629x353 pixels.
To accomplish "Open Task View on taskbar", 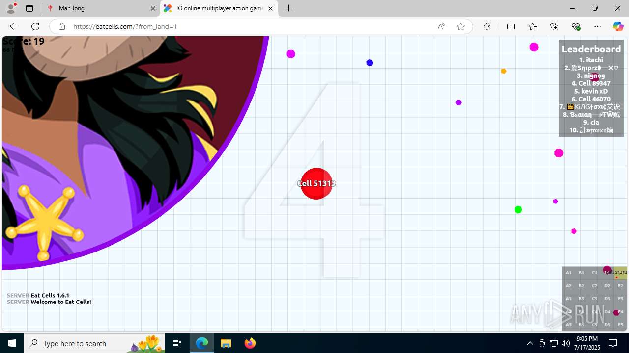I will (177, 343).
